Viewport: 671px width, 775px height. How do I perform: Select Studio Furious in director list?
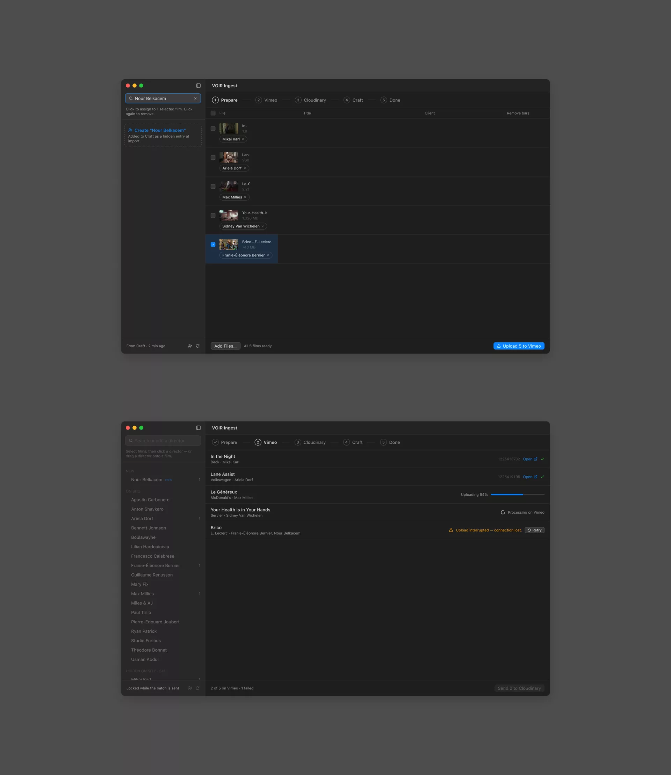163,640
